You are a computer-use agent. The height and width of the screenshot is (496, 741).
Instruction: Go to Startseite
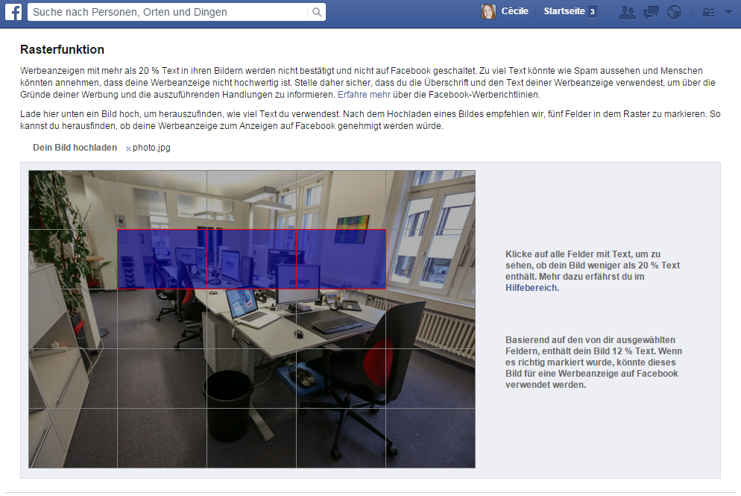click(x=564, y=11)
